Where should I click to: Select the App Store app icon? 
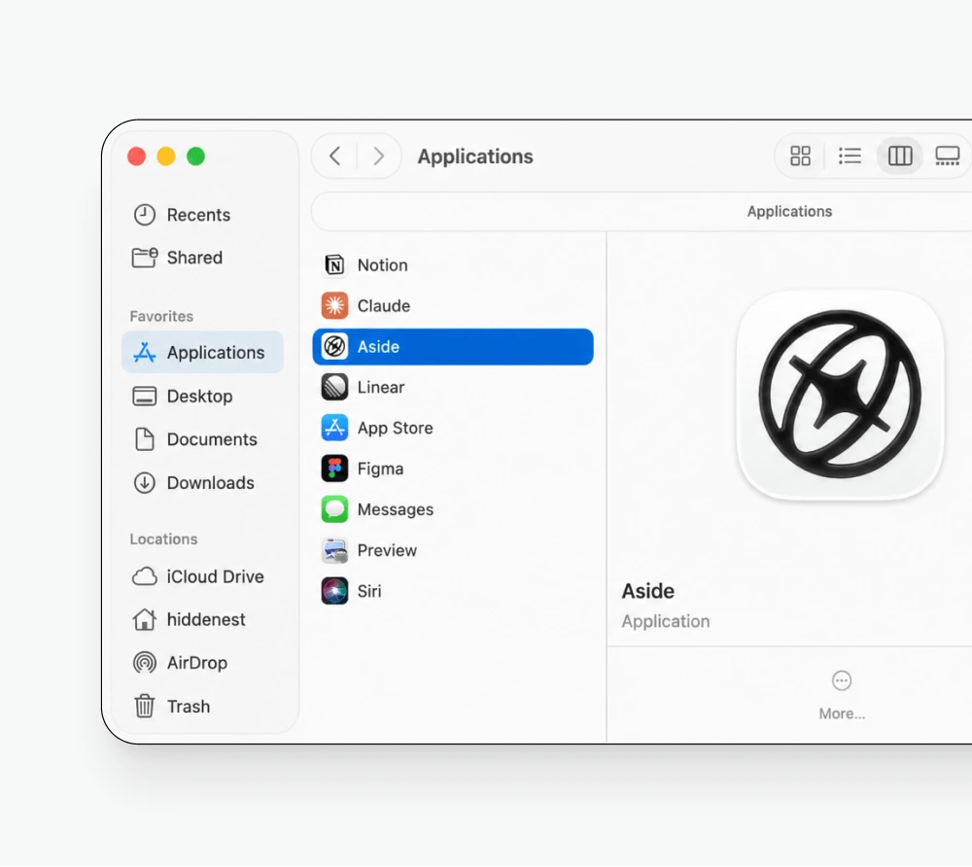(x=334, y=429)
